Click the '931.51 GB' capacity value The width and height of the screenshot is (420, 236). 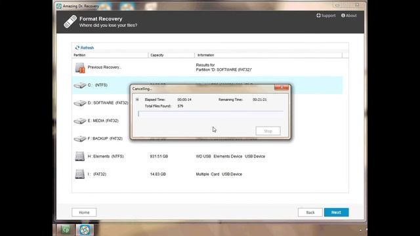click(x=159, y=156)
